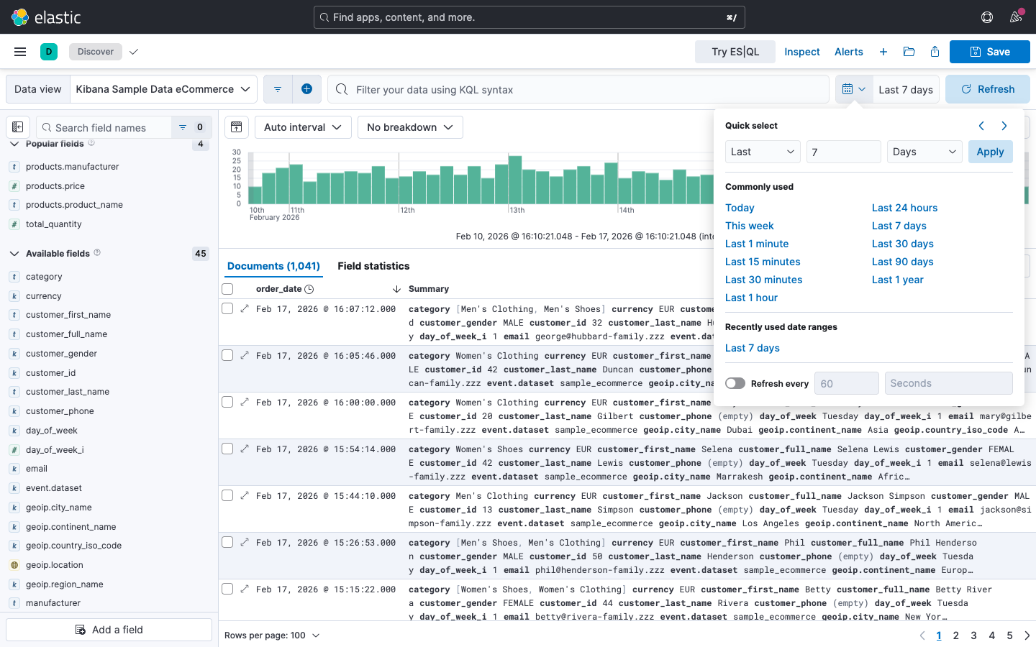Open the Auto interval dropdown
Viewport: 1036px width, 647px height.
point(303,127)
